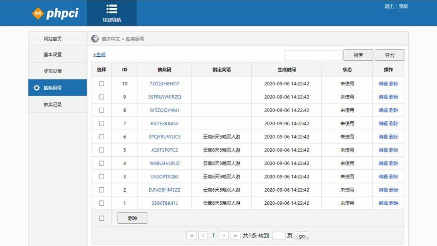This screenshot has height=246, width=437.
Task: Tick the checkbox for row ID 3
Action: [x=102, y=177]
